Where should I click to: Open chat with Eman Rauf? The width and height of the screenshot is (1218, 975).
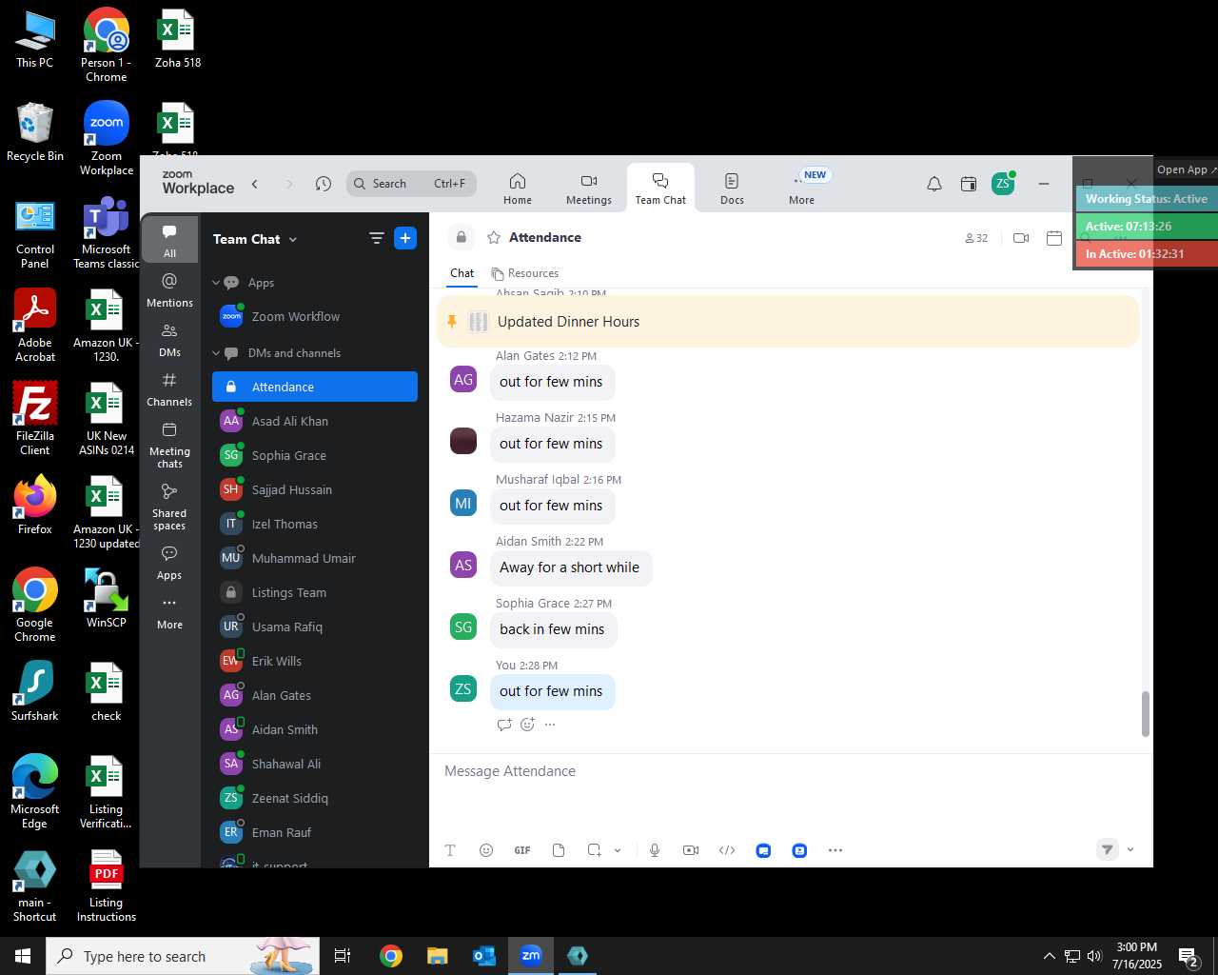click(314, 833)
